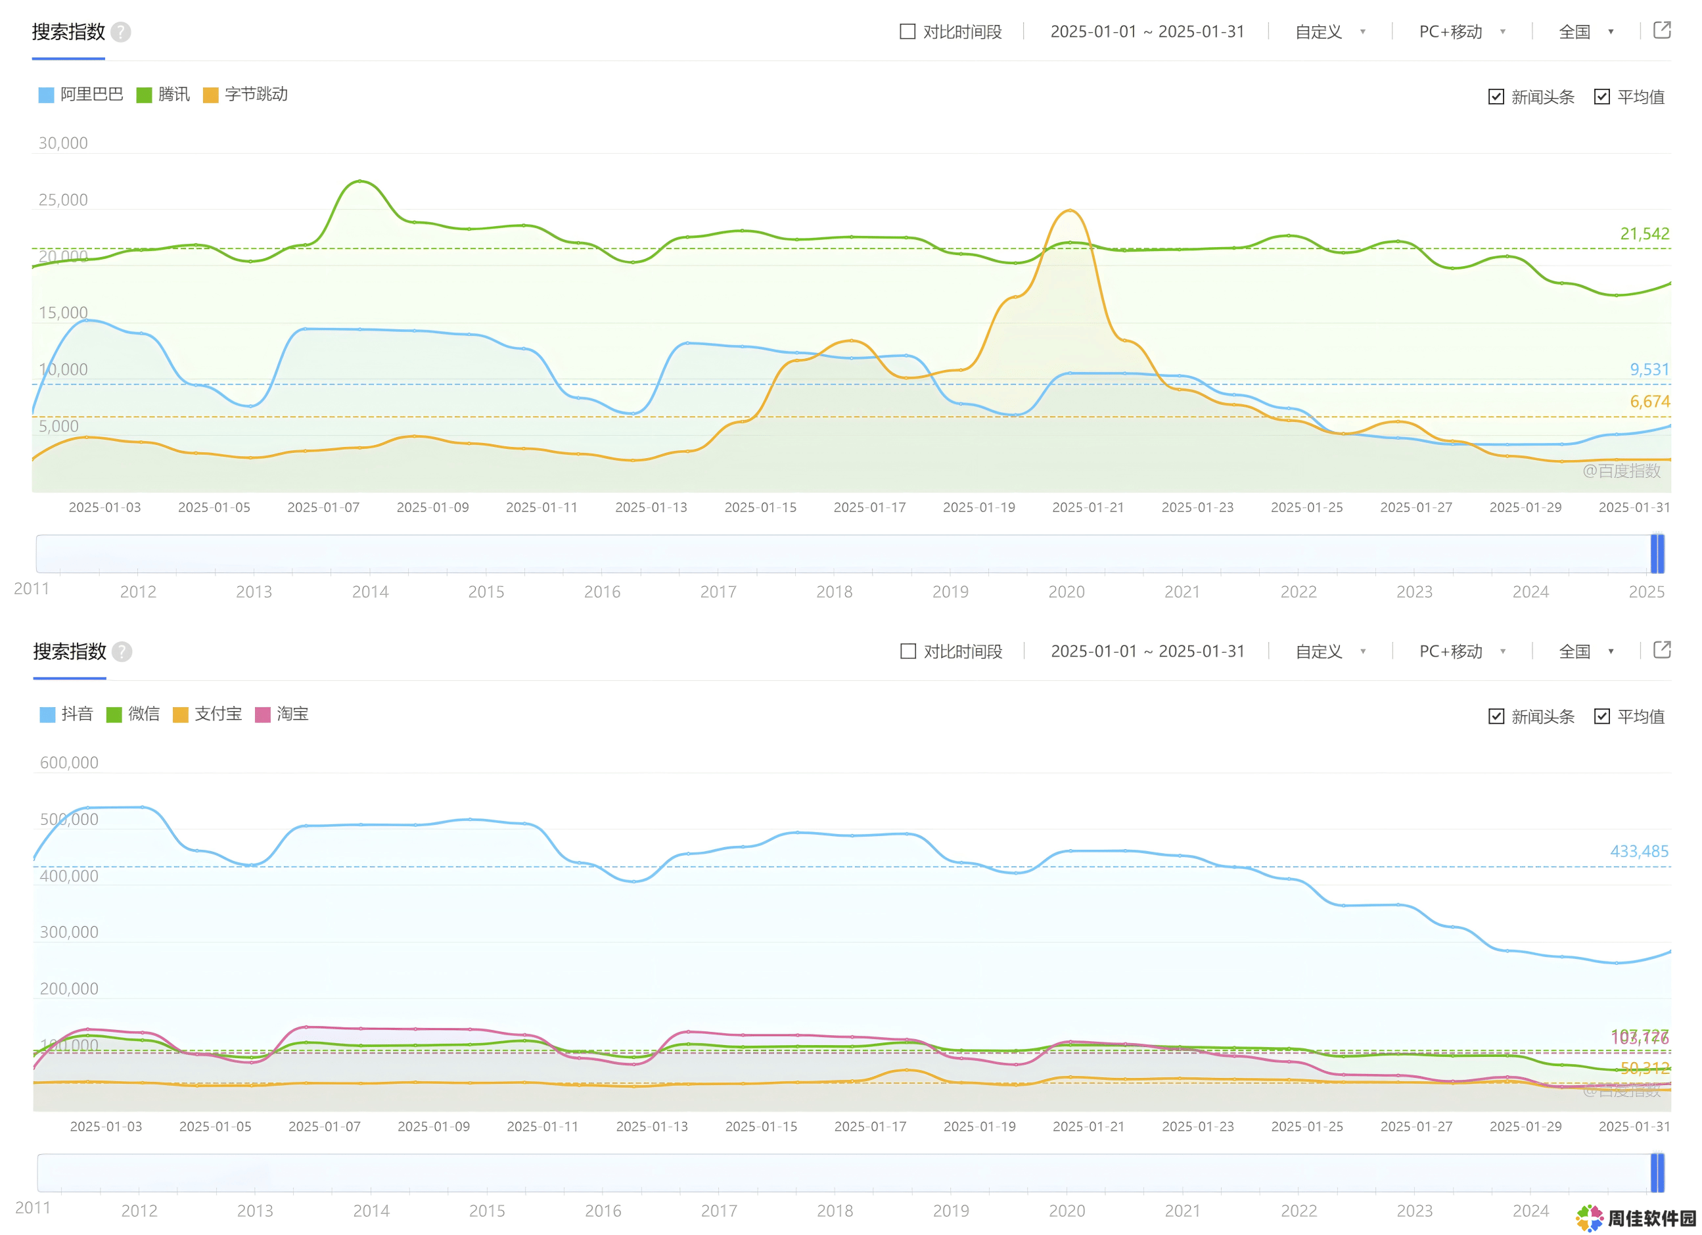The image size is (1702, 1235).
Task: Click 阿里巴巴 legend label
Action: (x=91, y=95)
